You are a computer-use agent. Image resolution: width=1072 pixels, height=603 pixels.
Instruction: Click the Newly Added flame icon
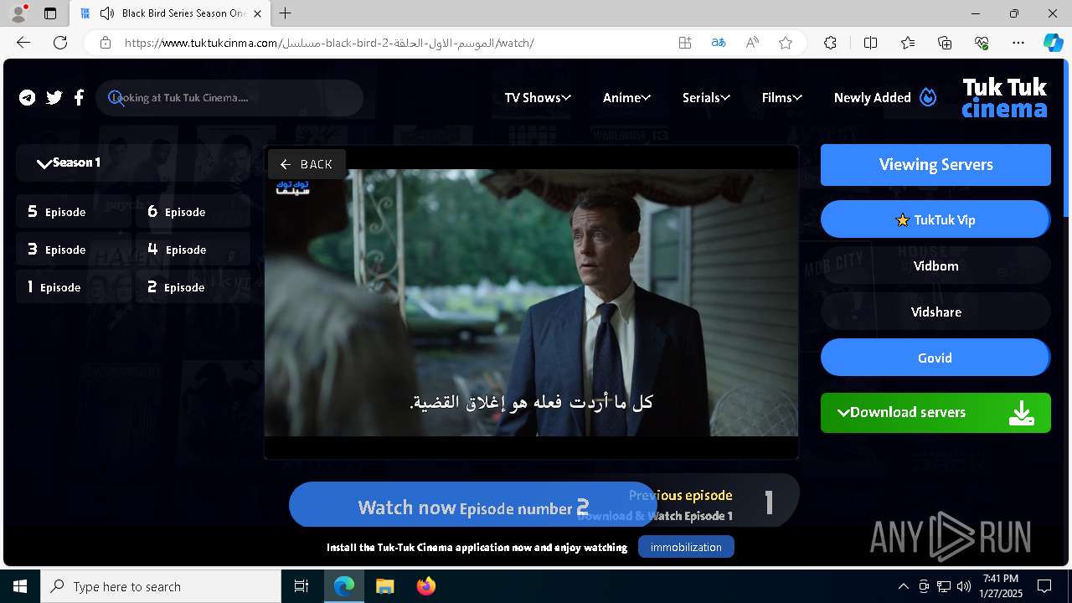[928, 97]
